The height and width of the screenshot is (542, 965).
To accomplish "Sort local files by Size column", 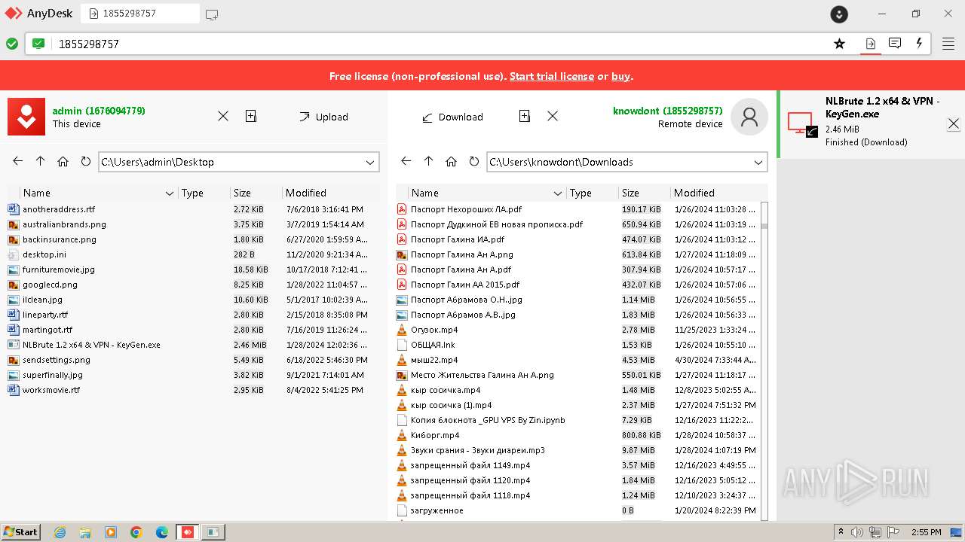I will click(256, 193).
